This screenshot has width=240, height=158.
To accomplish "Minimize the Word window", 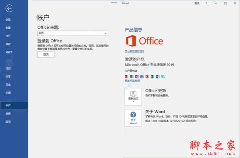I will click(216, 3).
